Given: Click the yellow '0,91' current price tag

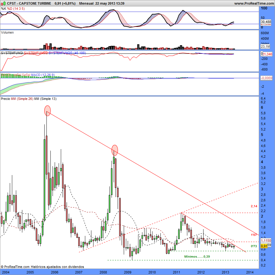Looking at the screenshot, I should coord(264,246).
